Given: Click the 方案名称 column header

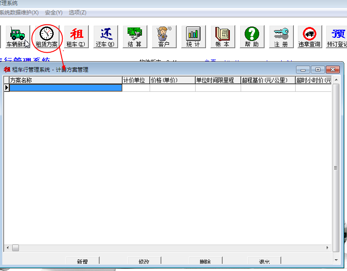Looking at the screenshot, I should pyautogui.click(x=66, y=80).
